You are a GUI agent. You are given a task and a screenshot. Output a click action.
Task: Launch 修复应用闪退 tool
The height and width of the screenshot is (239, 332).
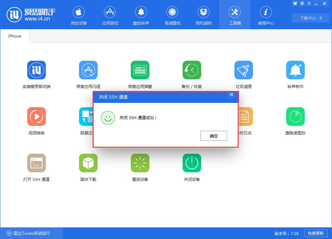[88, 74]
